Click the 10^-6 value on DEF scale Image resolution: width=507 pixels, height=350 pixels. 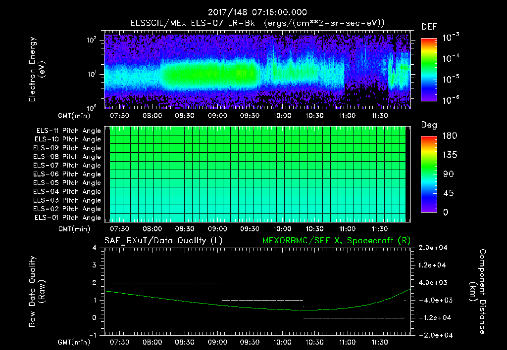pos(451,100)
